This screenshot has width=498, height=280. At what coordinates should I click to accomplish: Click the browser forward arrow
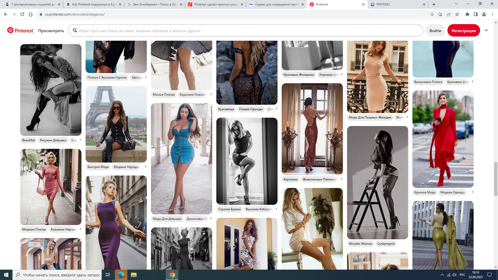coord(14,14)
